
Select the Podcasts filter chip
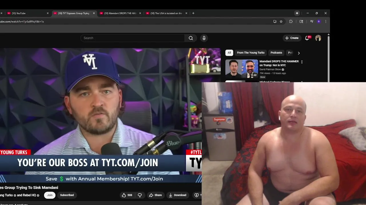[x=276, y=53]
